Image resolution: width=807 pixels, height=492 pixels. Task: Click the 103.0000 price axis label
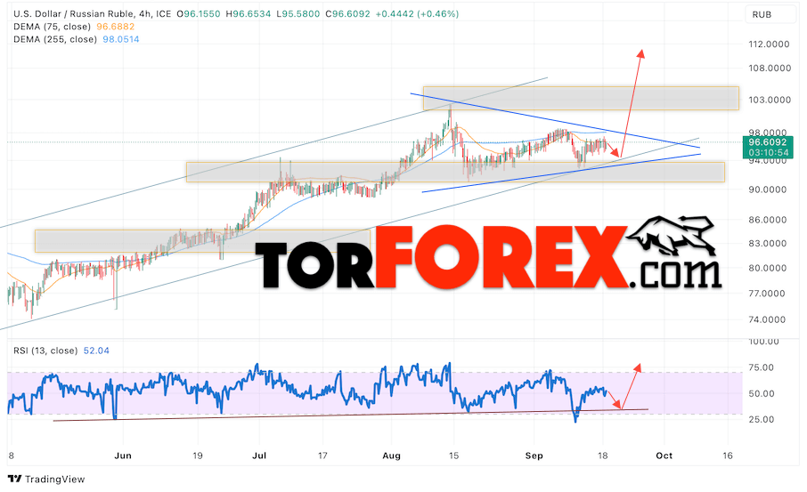[770, 100]
